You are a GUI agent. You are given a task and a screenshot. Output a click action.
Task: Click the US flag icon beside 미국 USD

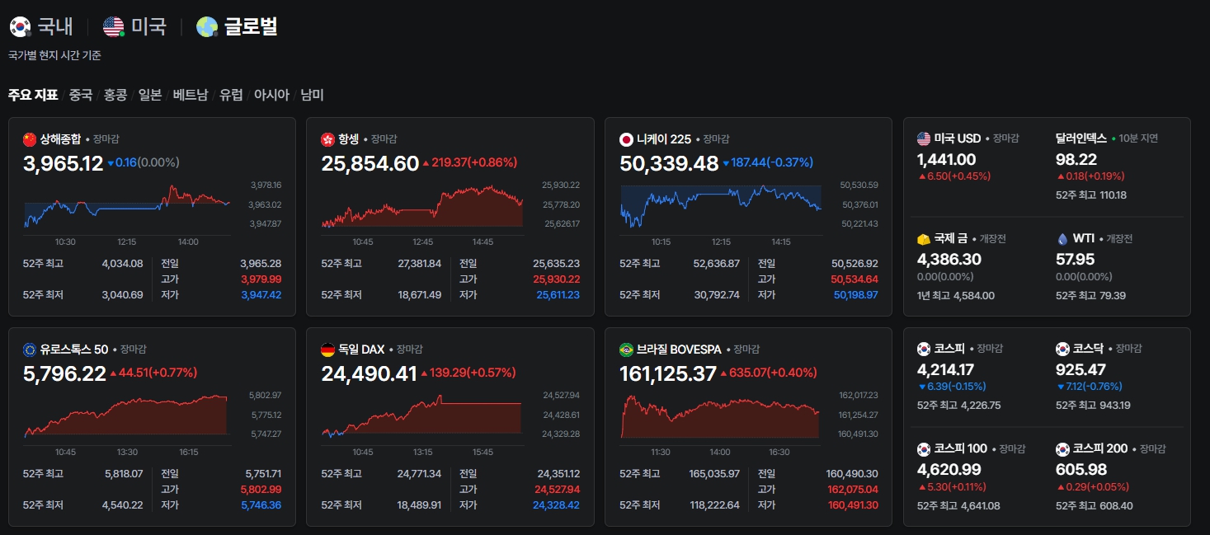(924, 138)
